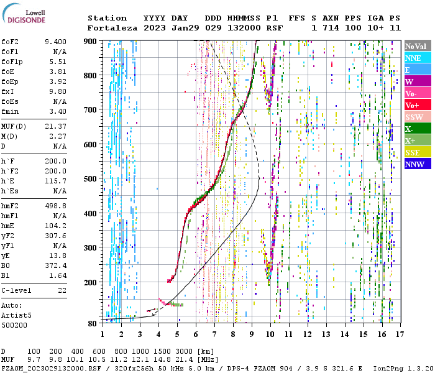Screen dimensions: 435x373
Task: Select the SSE yellow legend swatch
Action: coord(418,152)
